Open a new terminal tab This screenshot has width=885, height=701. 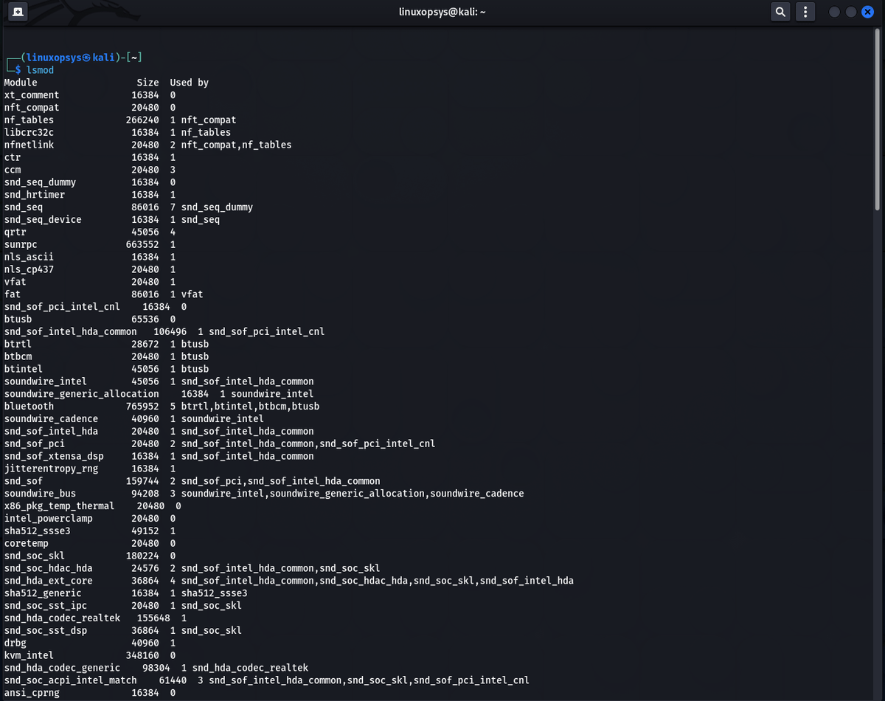(x=18, y=12)
